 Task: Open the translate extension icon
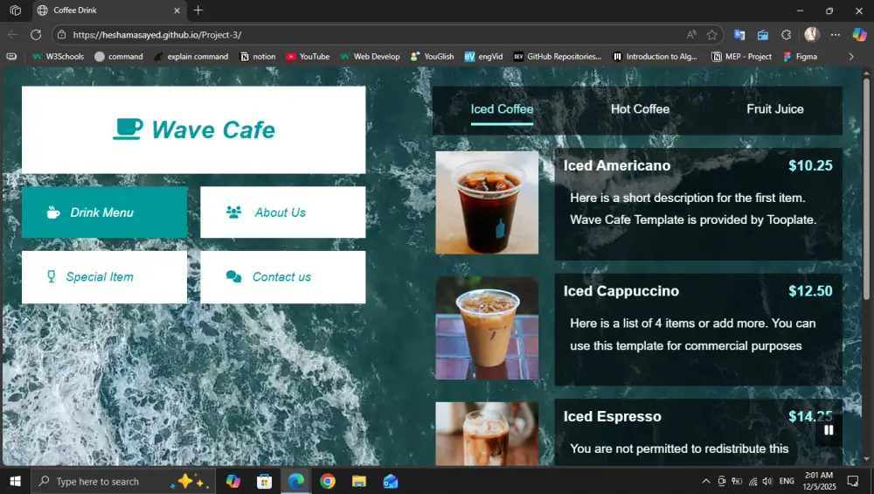739,35
